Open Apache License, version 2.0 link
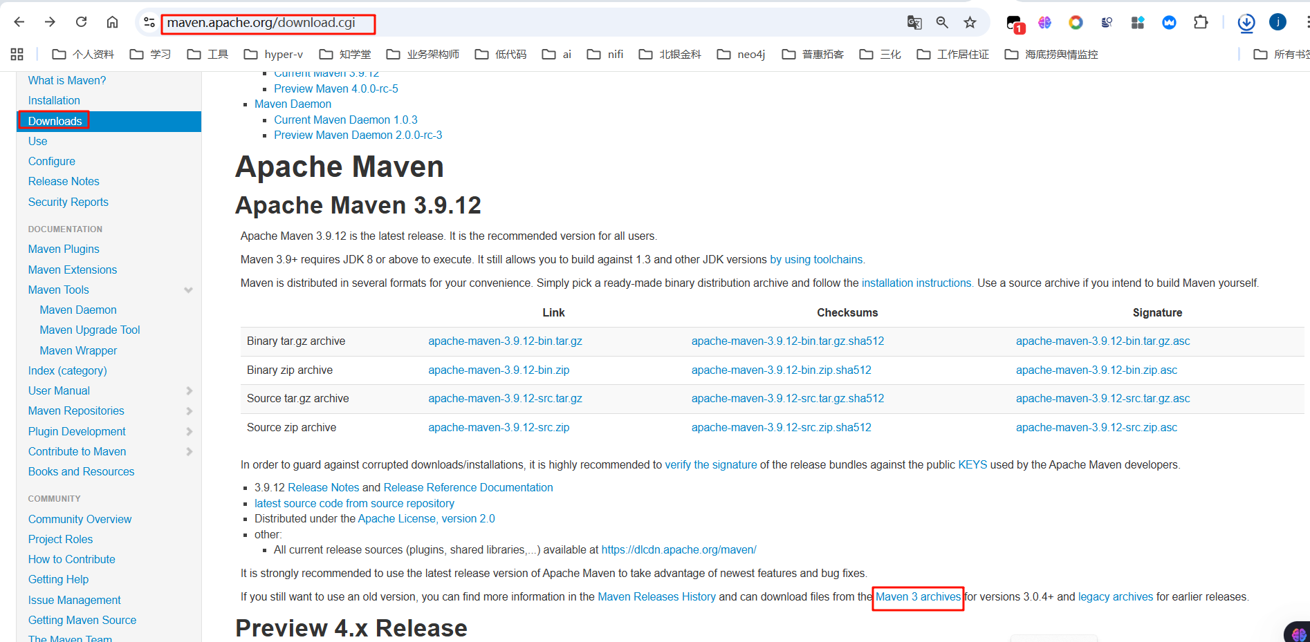 426,518
